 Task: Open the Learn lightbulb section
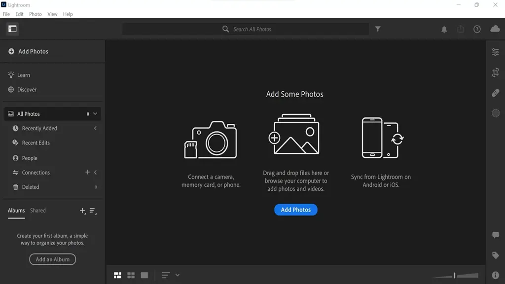[11, 75]
